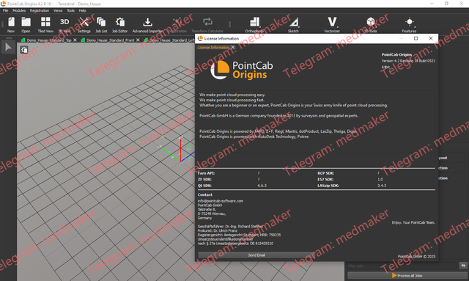Open the Job Editor
This screenshot has height=281, width=469.
(119, 24)
